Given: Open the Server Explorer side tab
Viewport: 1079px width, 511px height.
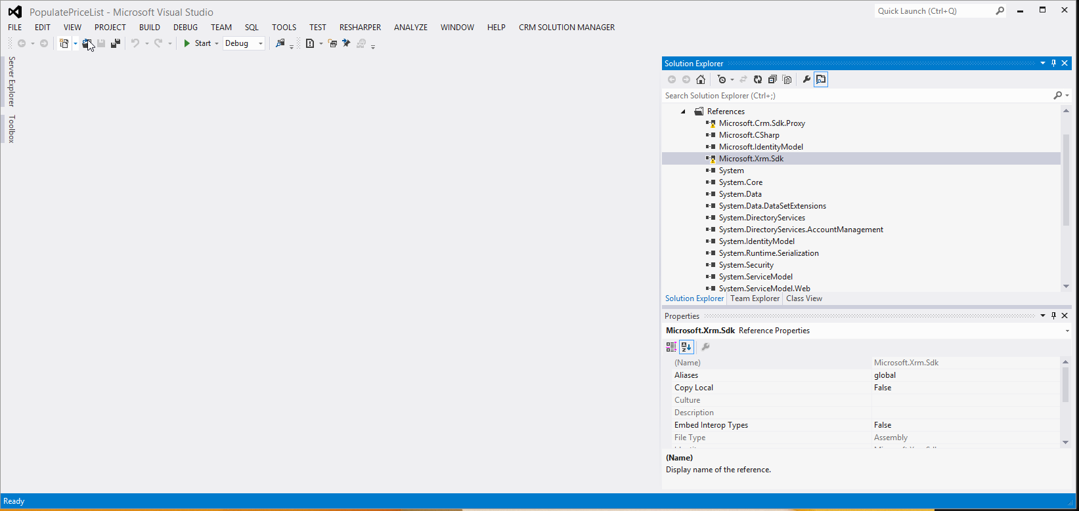Looking at the screenshot, I should (x=11, y=81).
